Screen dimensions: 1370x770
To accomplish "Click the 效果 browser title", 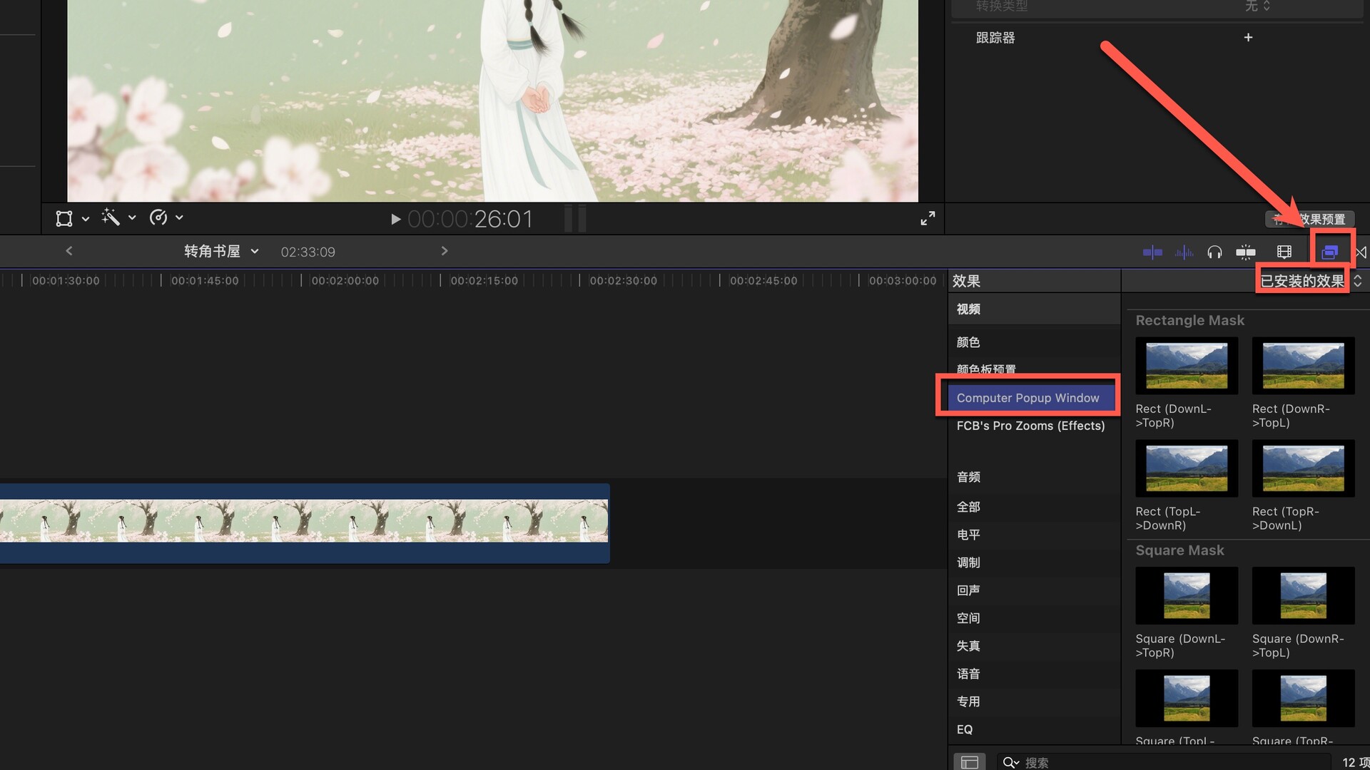I will (x=966, y=281).
